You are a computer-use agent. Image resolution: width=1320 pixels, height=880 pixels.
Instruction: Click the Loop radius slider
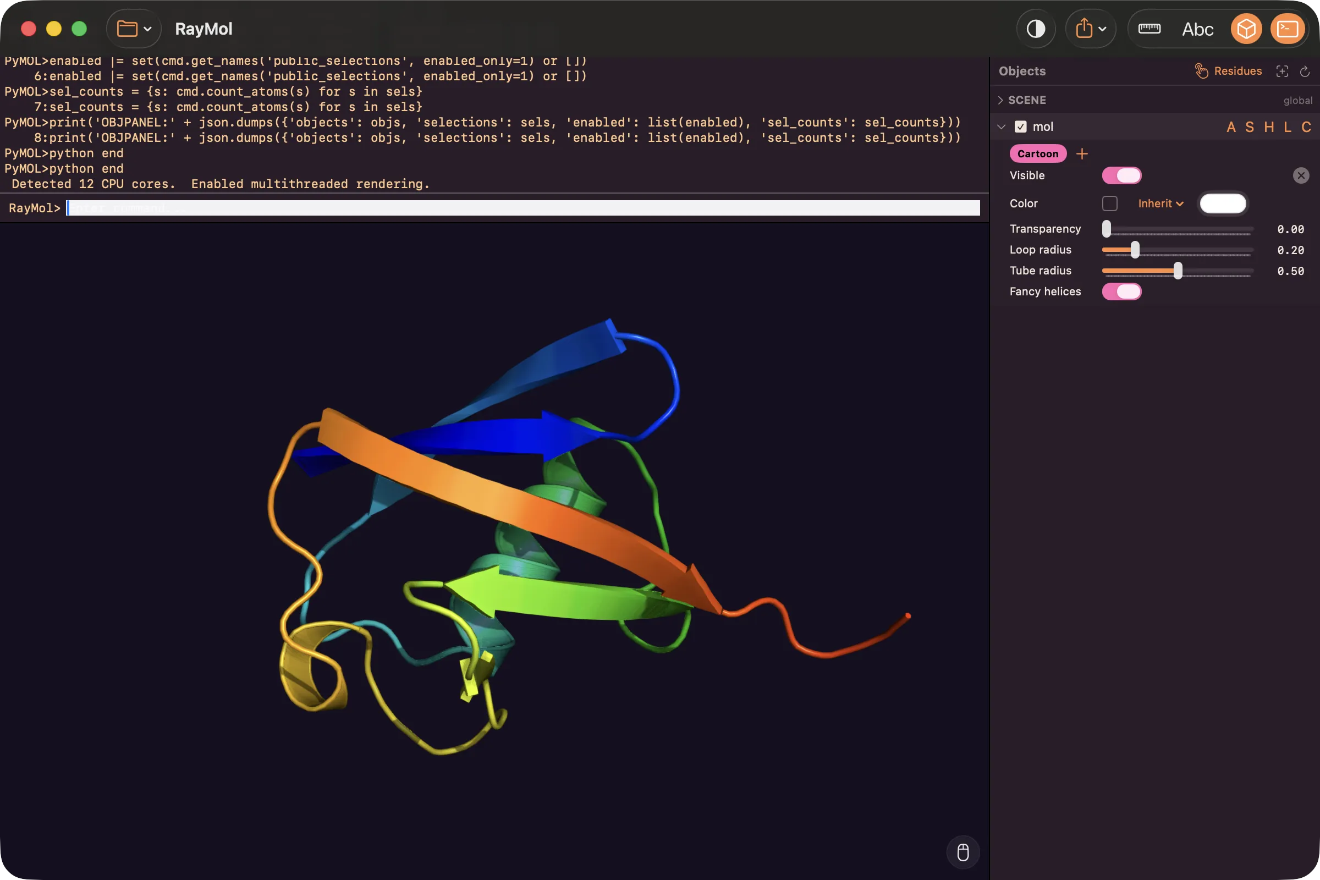pyautogui.click(x=1177, y=250)
